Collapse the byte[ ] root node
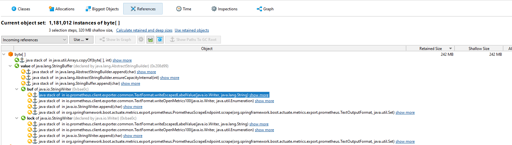This screenshot has width=512, height=145. click(4, 54)
